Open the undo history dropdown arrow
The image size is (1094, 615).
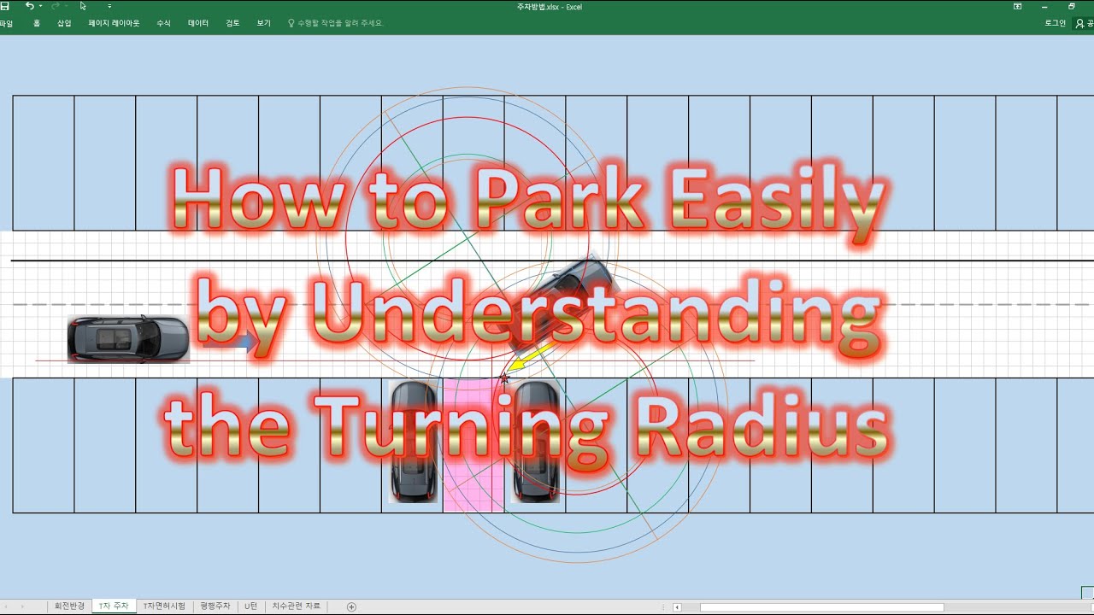point(40,6)
